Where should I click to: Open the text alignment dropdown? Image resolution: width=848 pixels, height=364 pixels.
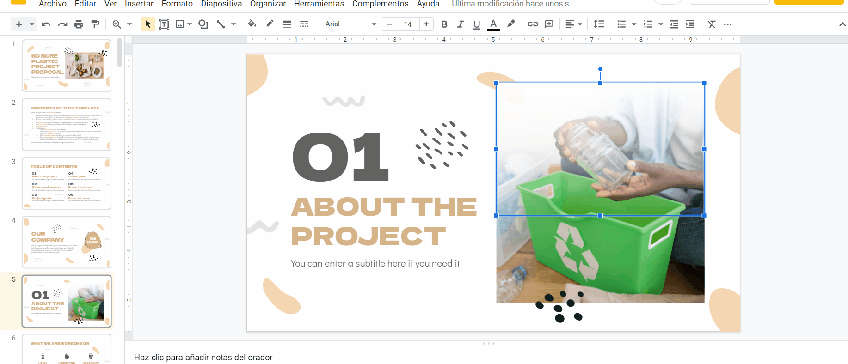pos(573,24)
